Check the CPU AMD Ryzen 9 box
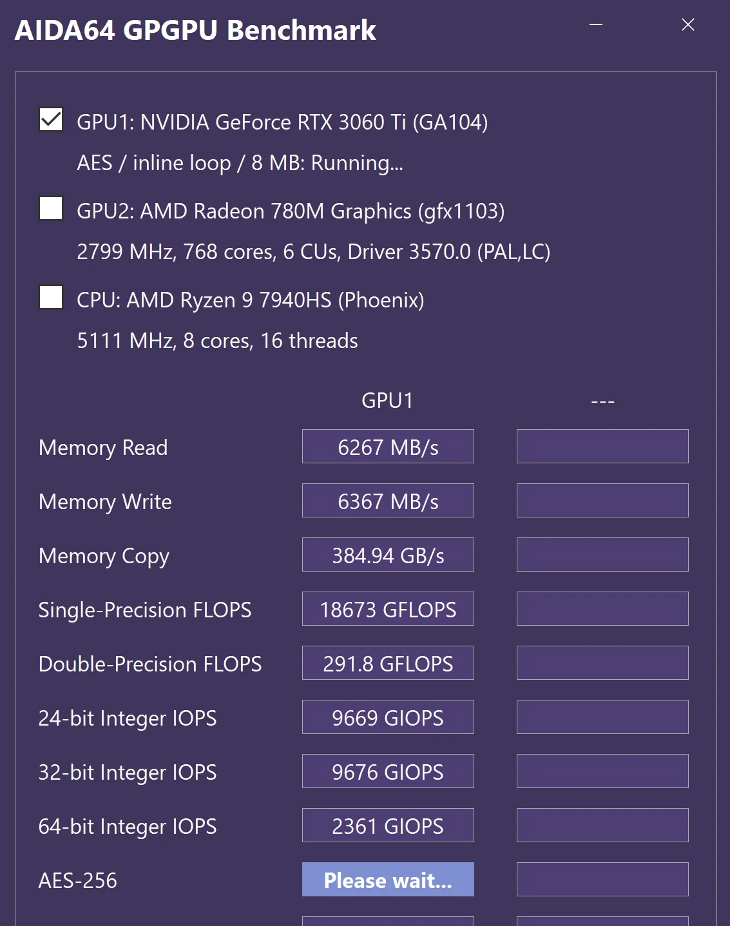 click(x=51, y=298)
